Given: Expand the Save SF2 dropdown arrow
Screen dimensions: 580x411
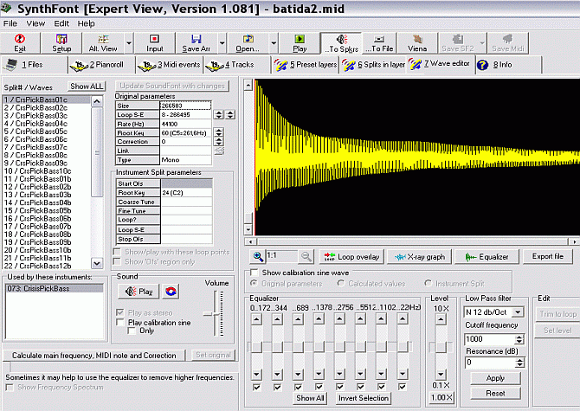Looking at the screenshot, I should click(482, 43).
